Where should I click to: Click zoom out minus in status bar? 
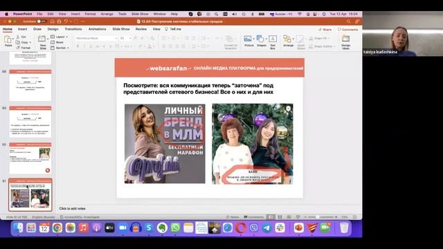tap(305, 217)
